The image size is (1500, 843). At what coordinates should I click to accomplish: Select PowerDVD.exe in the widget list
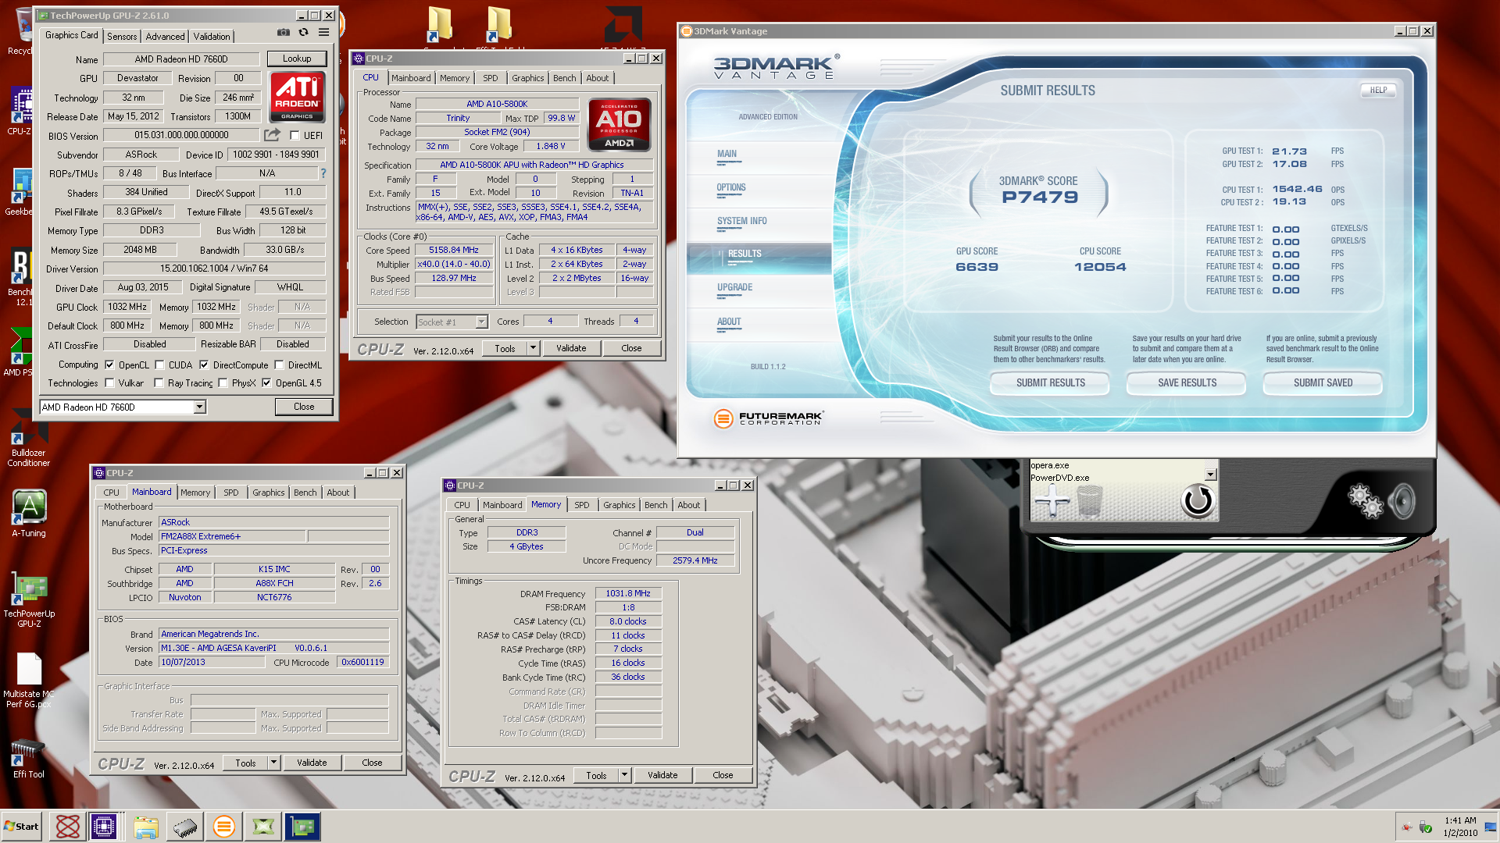pyautogui.click(x=1059, y=478)
